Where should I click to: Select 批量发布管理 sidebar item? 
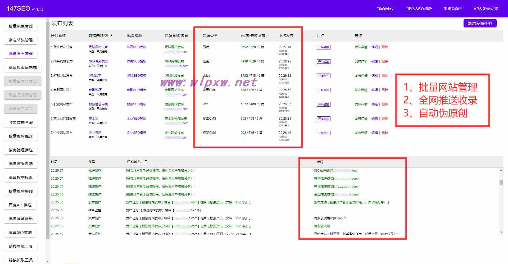tap(21, 54)
